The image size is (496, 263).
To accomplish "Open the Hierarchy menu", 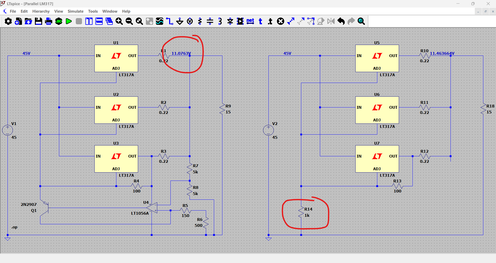I will tap(41, 11).
